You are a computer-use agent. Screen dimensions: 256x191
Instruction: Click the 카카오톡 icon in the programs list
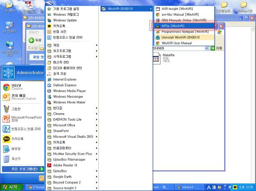[x=49, y=26]
